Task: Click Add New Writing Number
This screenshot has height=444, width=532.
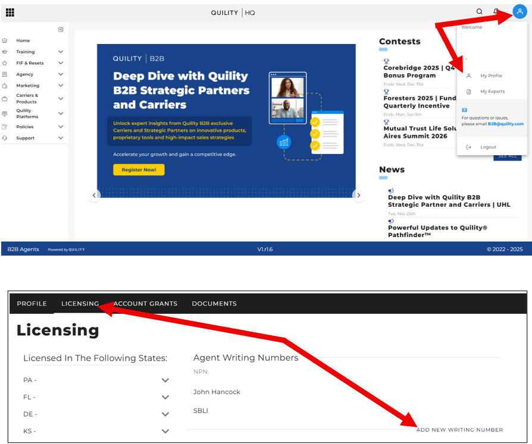Action: click(459, 430)
